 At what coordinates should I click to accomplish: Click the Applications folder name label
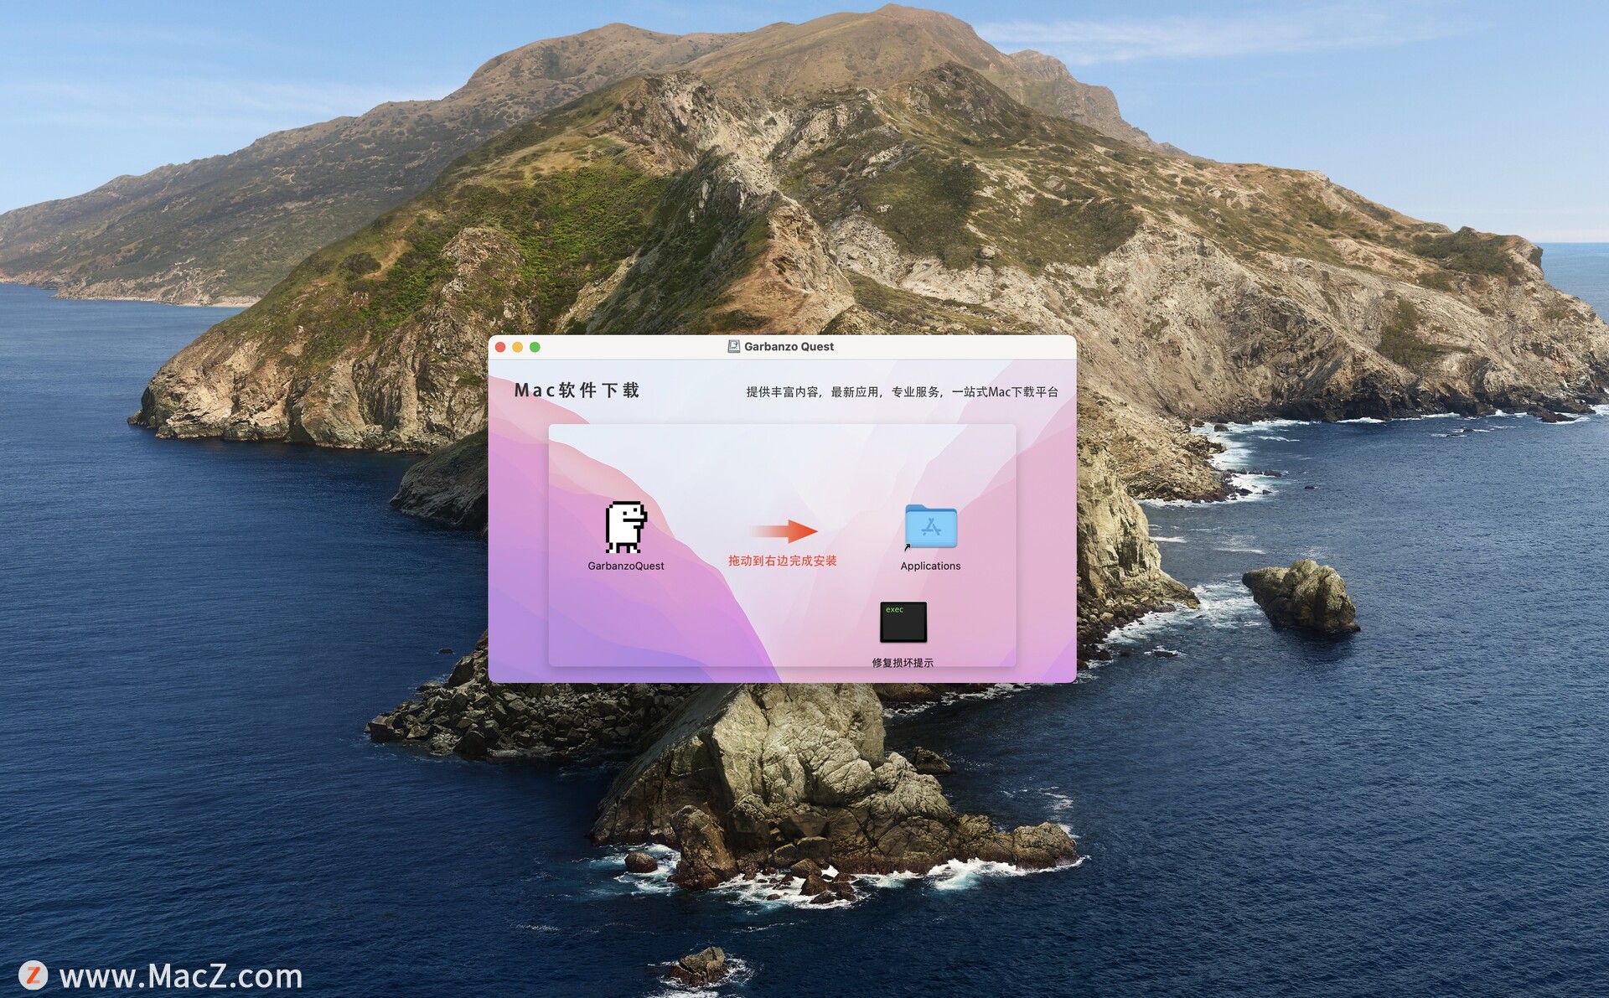[x=930, y=566]
